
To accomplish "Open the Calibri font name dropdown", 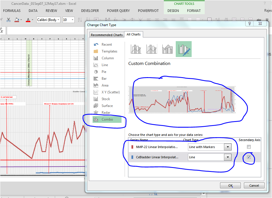I will click(58, 20).
